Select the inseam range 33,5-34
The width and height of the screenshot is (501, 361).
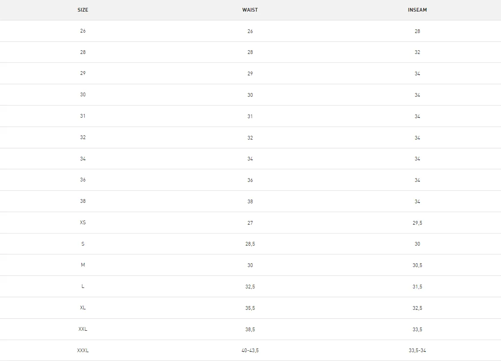point(417,350)
